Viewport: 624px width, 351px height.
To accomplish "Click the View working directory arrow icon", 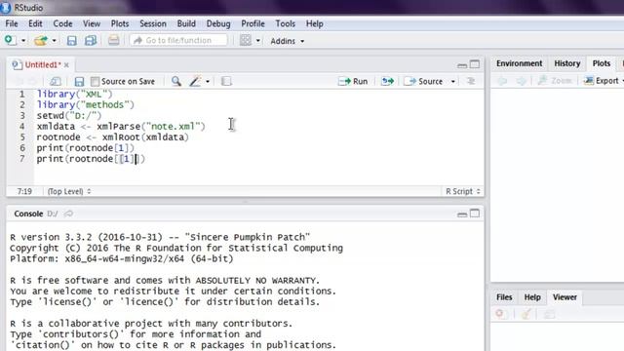I will coord(69,214).
